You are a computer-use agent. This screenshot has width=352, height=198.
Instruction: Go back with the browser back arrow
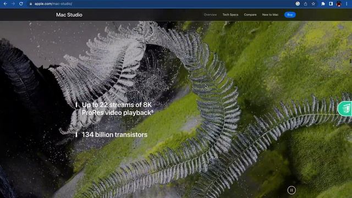tap(5, 4)
